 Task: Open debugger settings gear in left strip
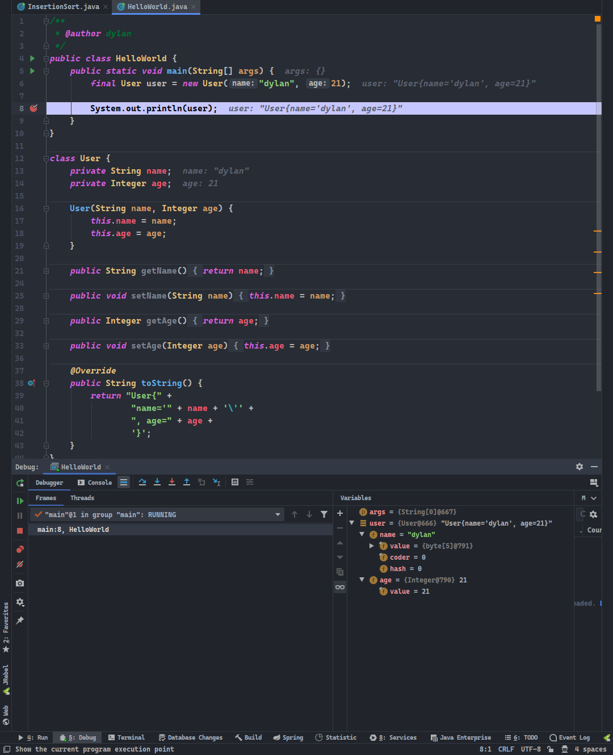pyautogui.click(x=20, y=602)
